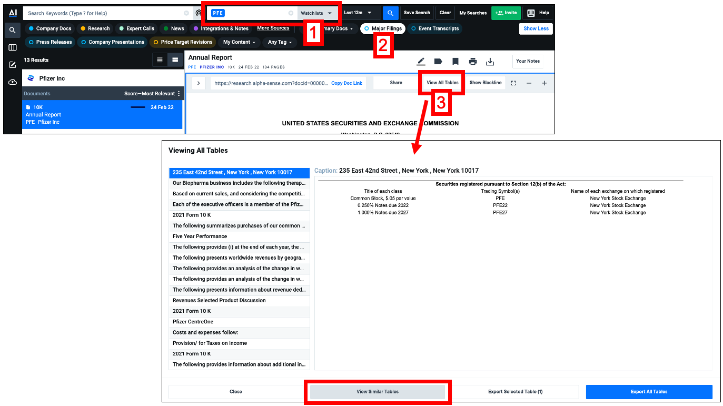Click the green Invite button
The height and width of the screenshot is (406, 723).
[x=506, y=13]
